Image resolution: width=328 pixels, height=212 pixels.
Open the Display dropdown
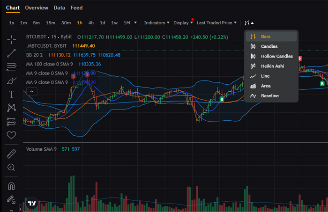point(183,23)
